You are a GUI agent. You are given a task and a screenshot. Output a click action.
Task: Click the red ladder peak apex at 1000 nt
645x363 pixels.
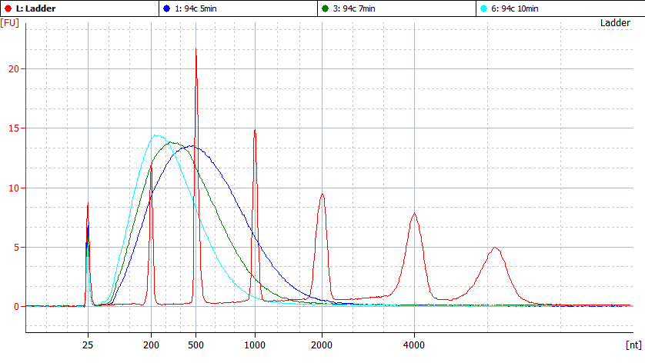255,130
